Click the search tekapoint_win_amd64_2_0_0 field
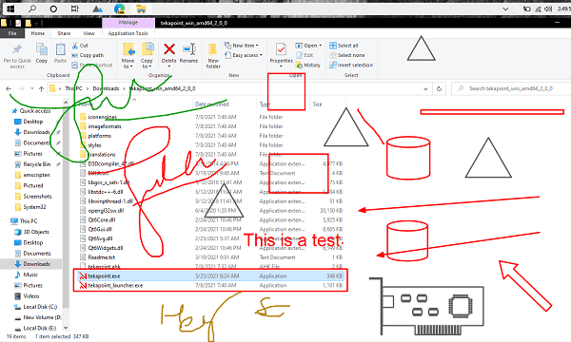The image size is (571, 342). point(511,88)
